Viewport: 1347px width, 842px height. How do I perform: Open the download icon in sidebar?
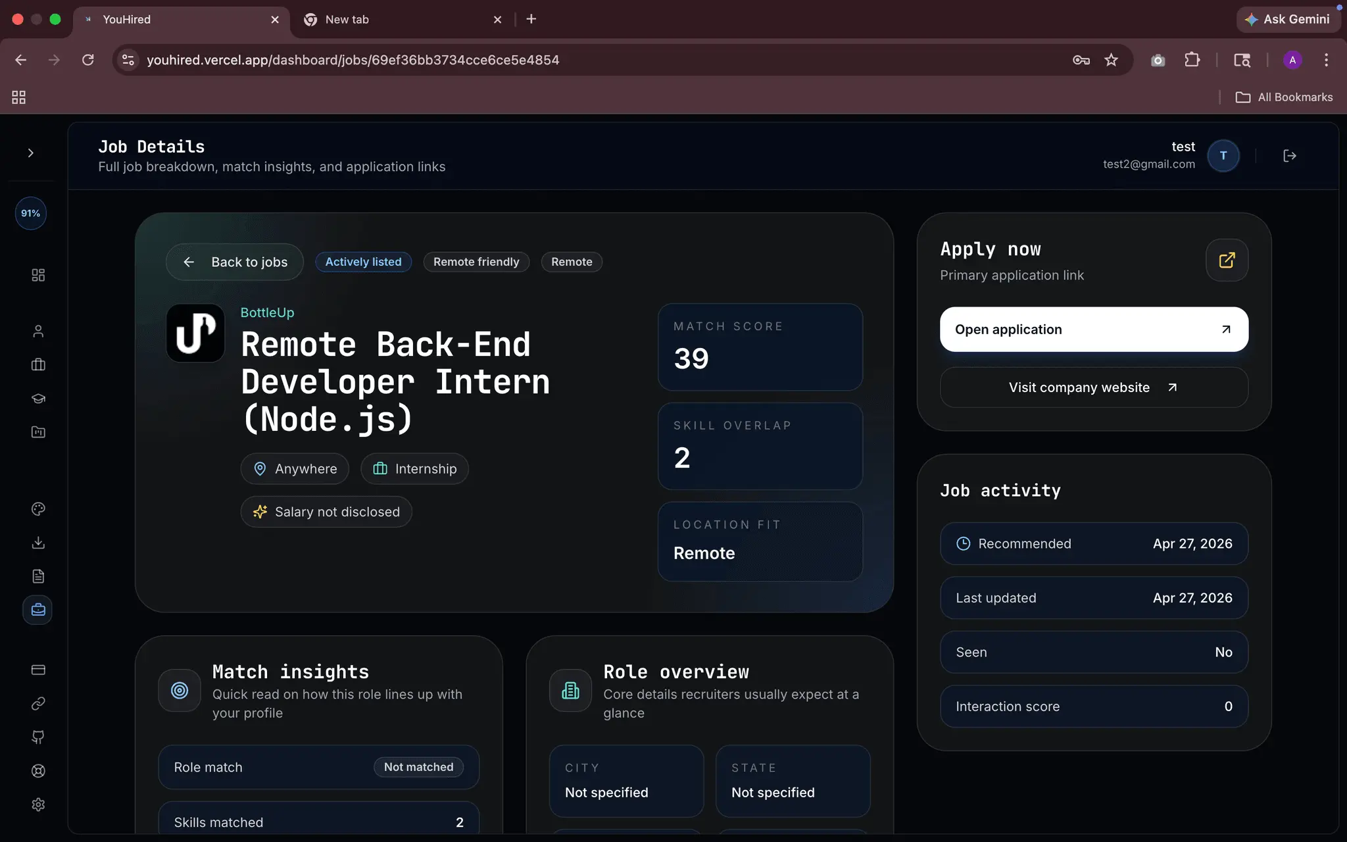38,543
